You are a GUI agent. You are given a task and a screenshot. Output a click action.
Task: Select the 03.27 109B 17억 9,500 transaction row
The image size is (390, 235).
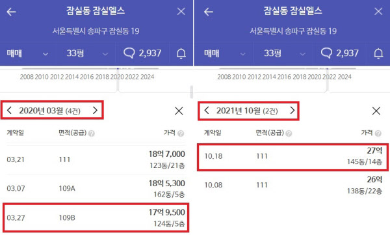[x=96, y=217]
